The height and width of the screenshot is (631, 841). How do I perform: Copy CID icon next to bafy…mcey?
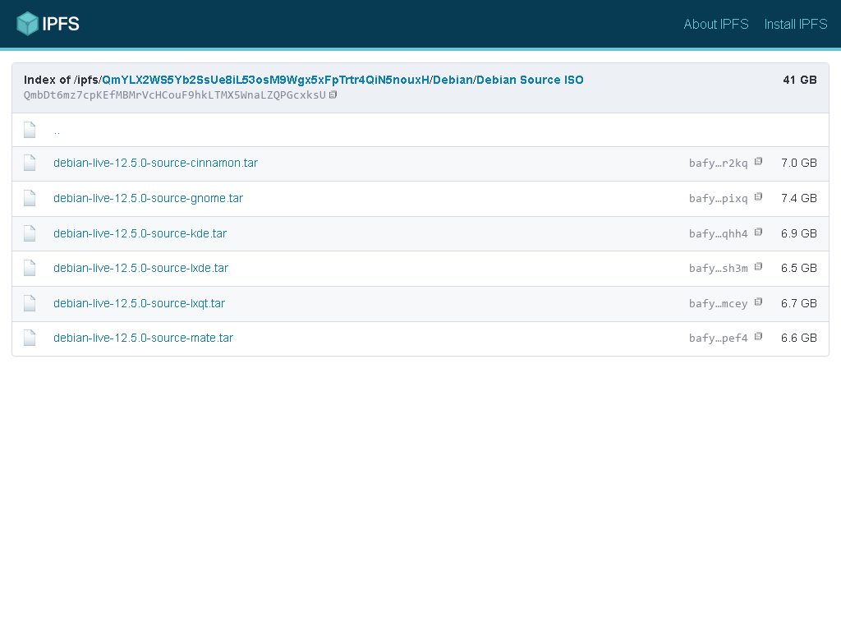(758, 302)
